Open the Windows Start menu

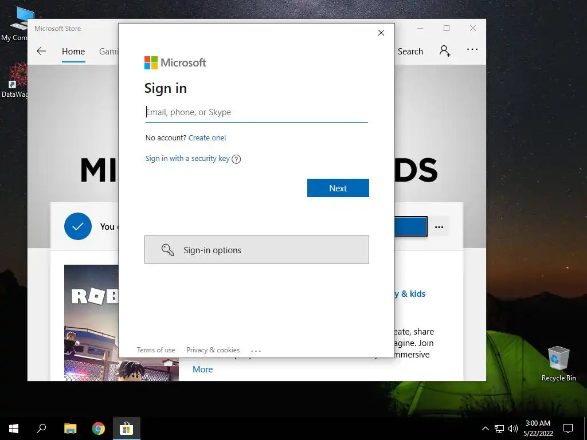point(14,429)
